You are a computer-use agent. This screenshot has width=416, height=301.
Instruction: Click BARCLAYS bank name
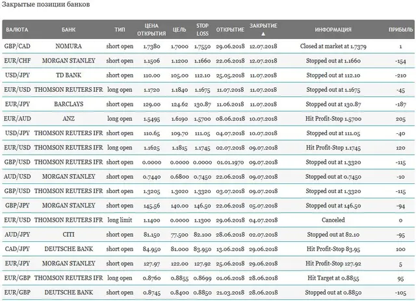pos(68,104)
